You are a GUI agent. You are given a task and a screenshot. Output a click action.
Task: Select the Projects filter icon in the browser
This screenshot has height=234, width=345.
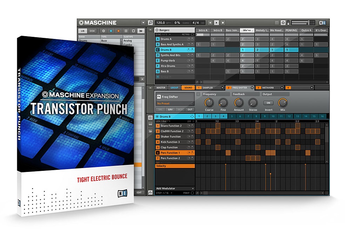[x=104, y=31]
